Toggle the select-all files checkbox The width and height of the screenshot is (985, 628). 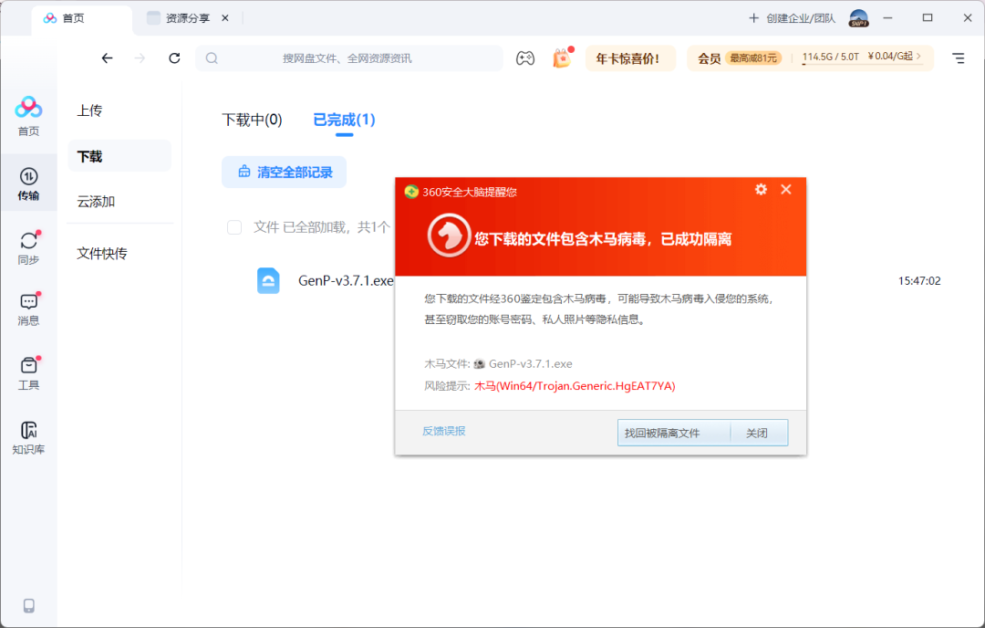click(x=234, y=227)
